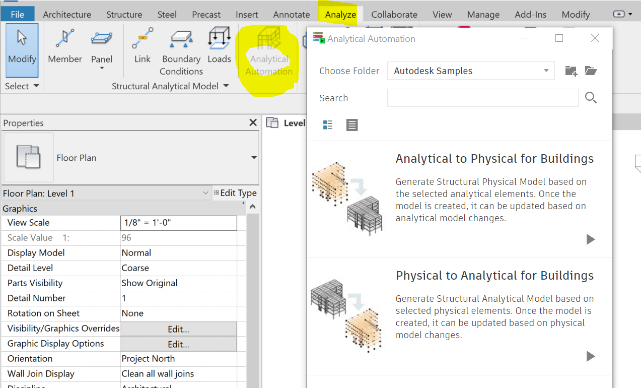
Task: Create a new folder in Analytical Automation
Action: click(x=571, y=71)
